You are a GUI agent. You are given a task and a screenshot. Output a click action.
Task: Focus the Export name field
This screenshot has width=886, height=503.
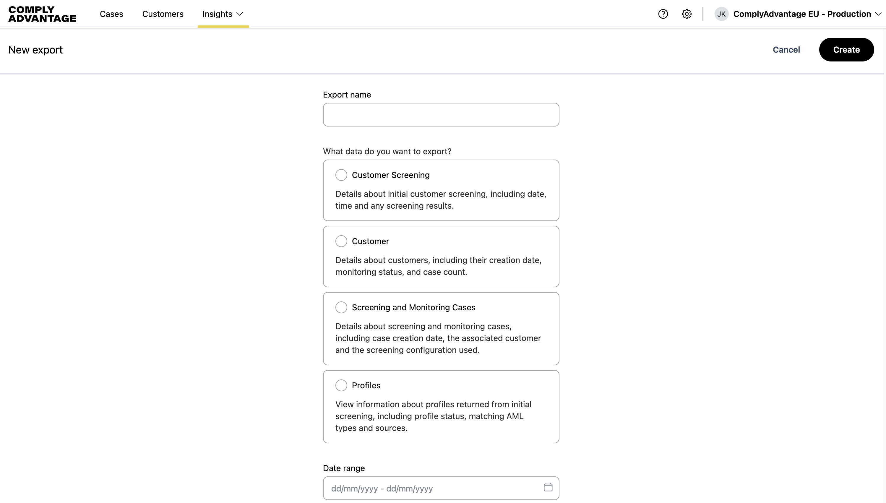point(441,115)
